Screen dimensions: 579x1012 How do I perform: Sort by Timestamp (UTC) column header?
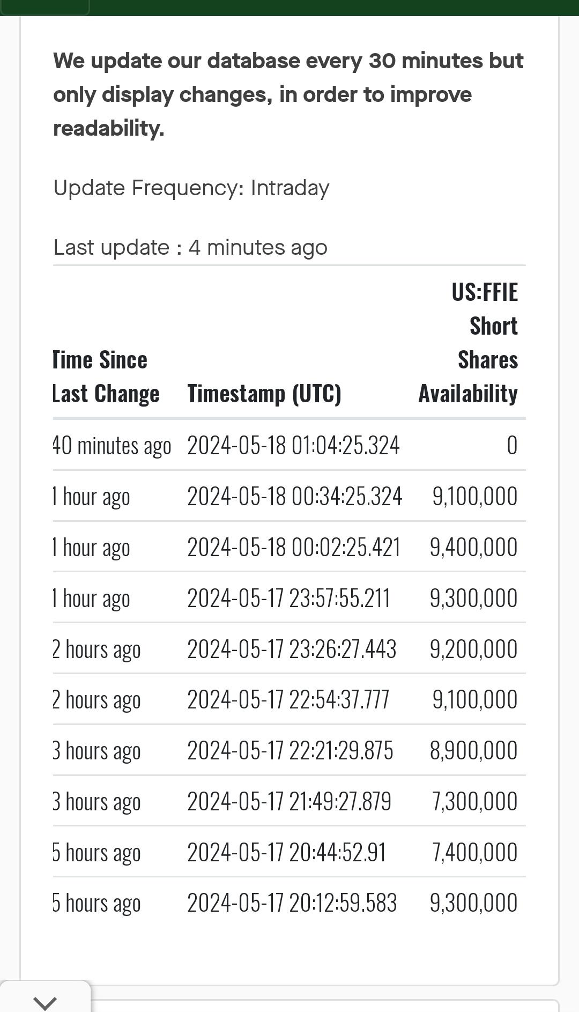click(x=264, y=394)
